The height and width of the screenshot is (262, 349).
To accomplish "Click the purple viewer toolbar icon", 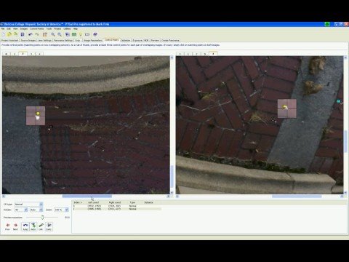I will (x=95, y=34).
